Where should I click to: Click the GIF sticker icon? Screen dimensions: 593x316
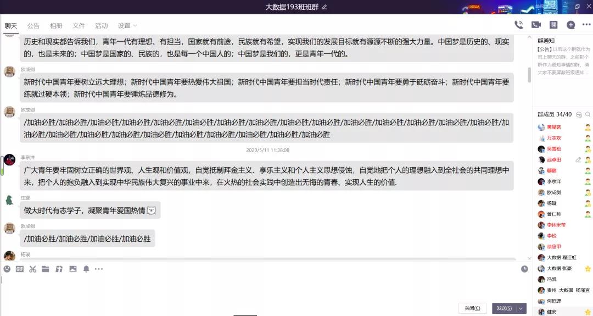coord(20,269)
